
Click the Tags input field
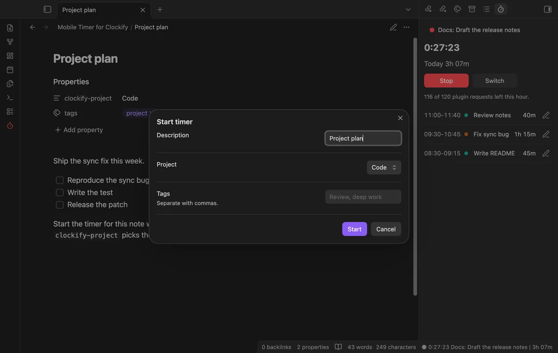(363, 197)
